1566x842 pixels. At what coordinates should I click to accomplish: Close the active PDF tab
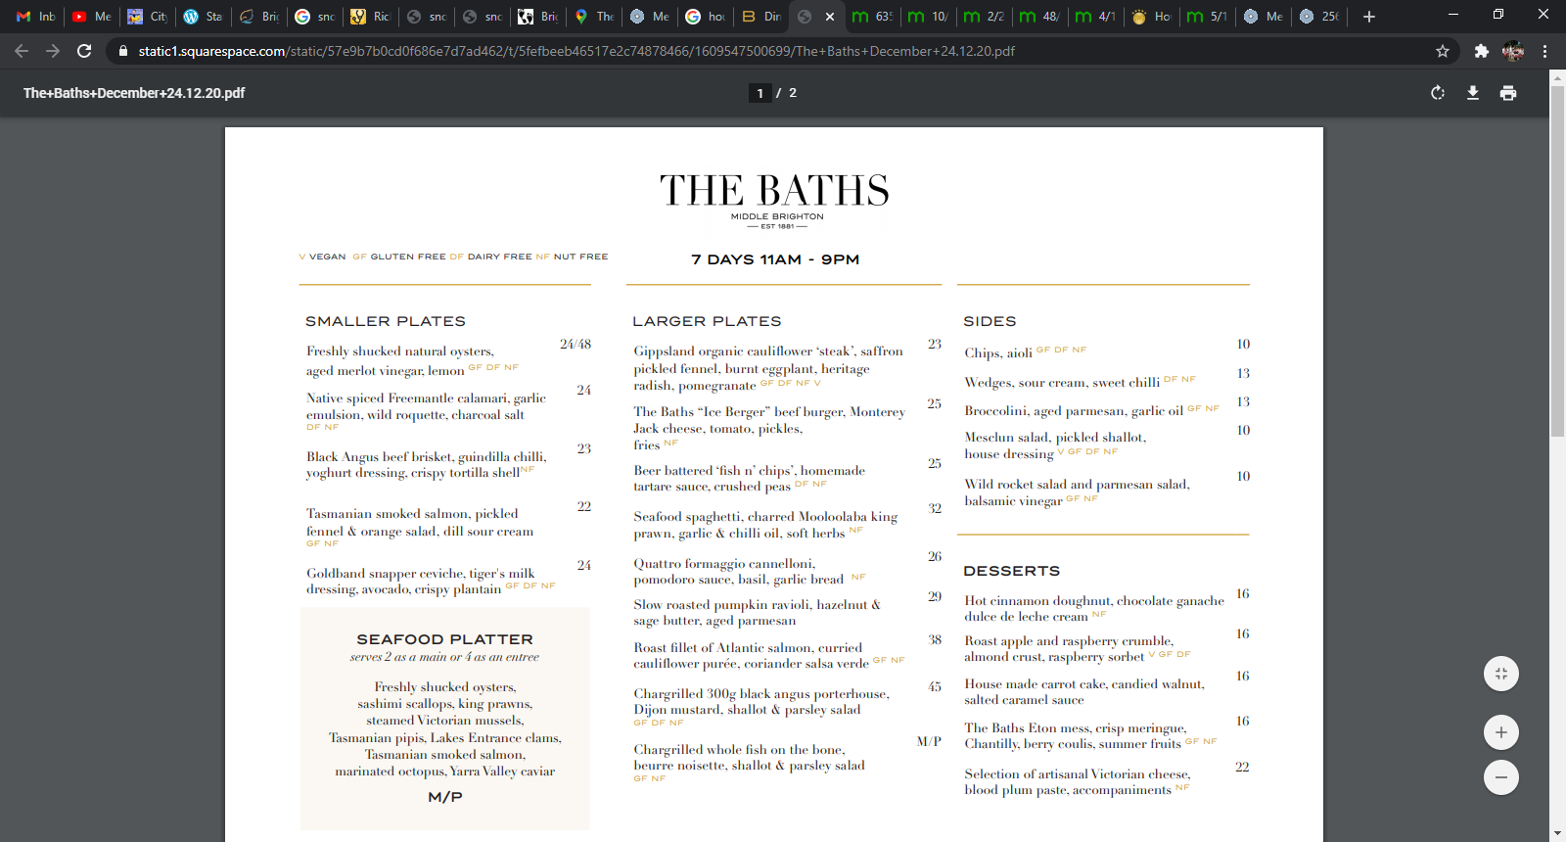[x=830, y=17]
